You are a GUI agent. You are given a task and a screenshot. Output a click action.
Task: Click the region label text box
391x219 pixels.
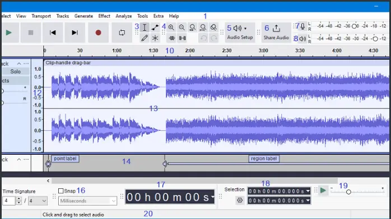[x=264, y=159]
